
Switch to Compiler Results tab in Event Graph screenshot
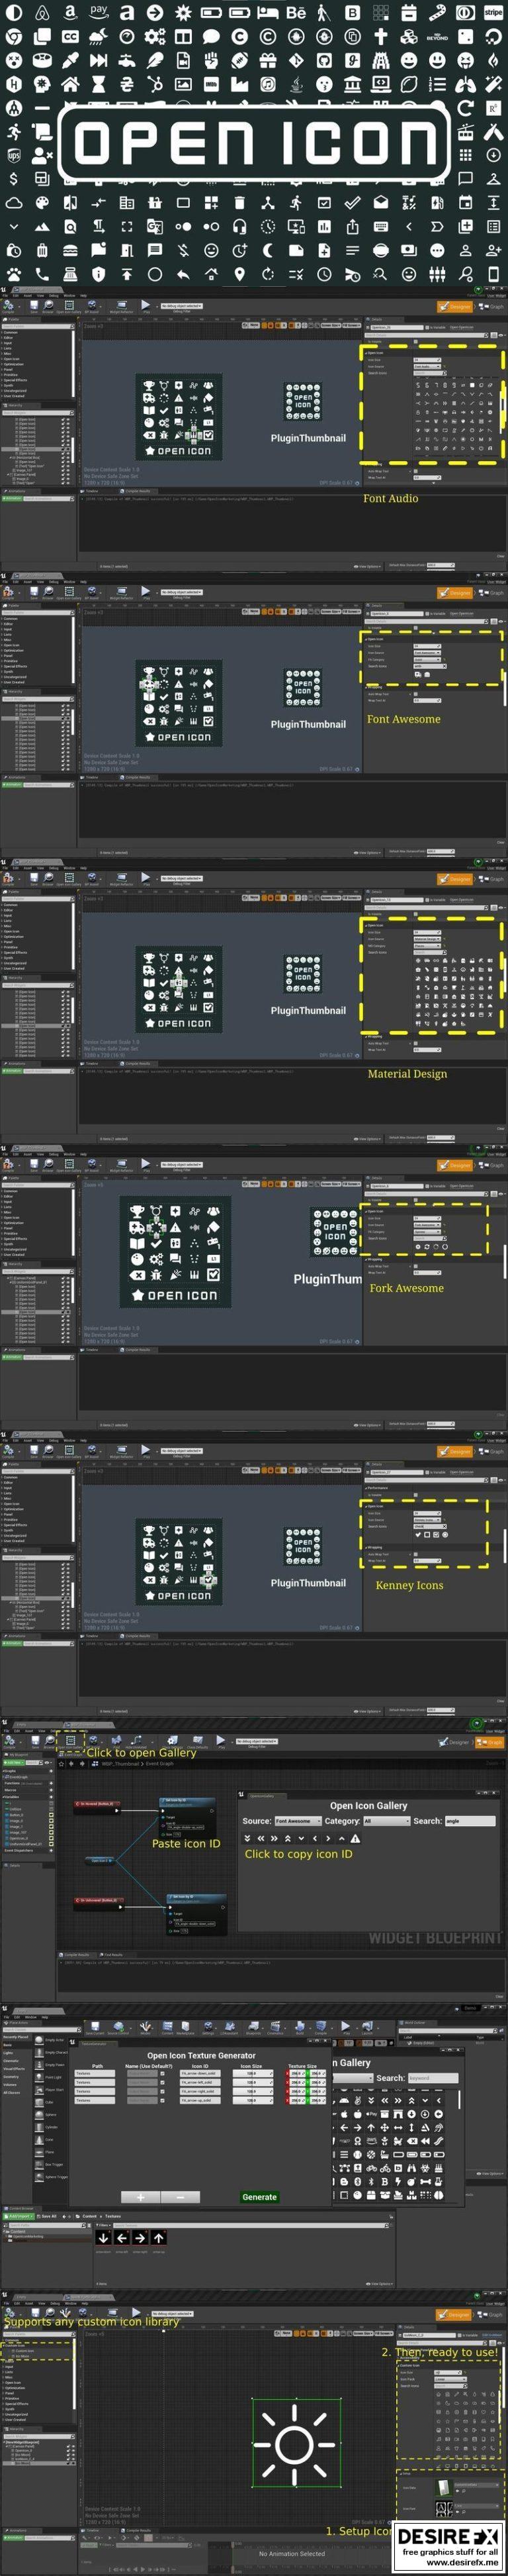[76, 1954]
